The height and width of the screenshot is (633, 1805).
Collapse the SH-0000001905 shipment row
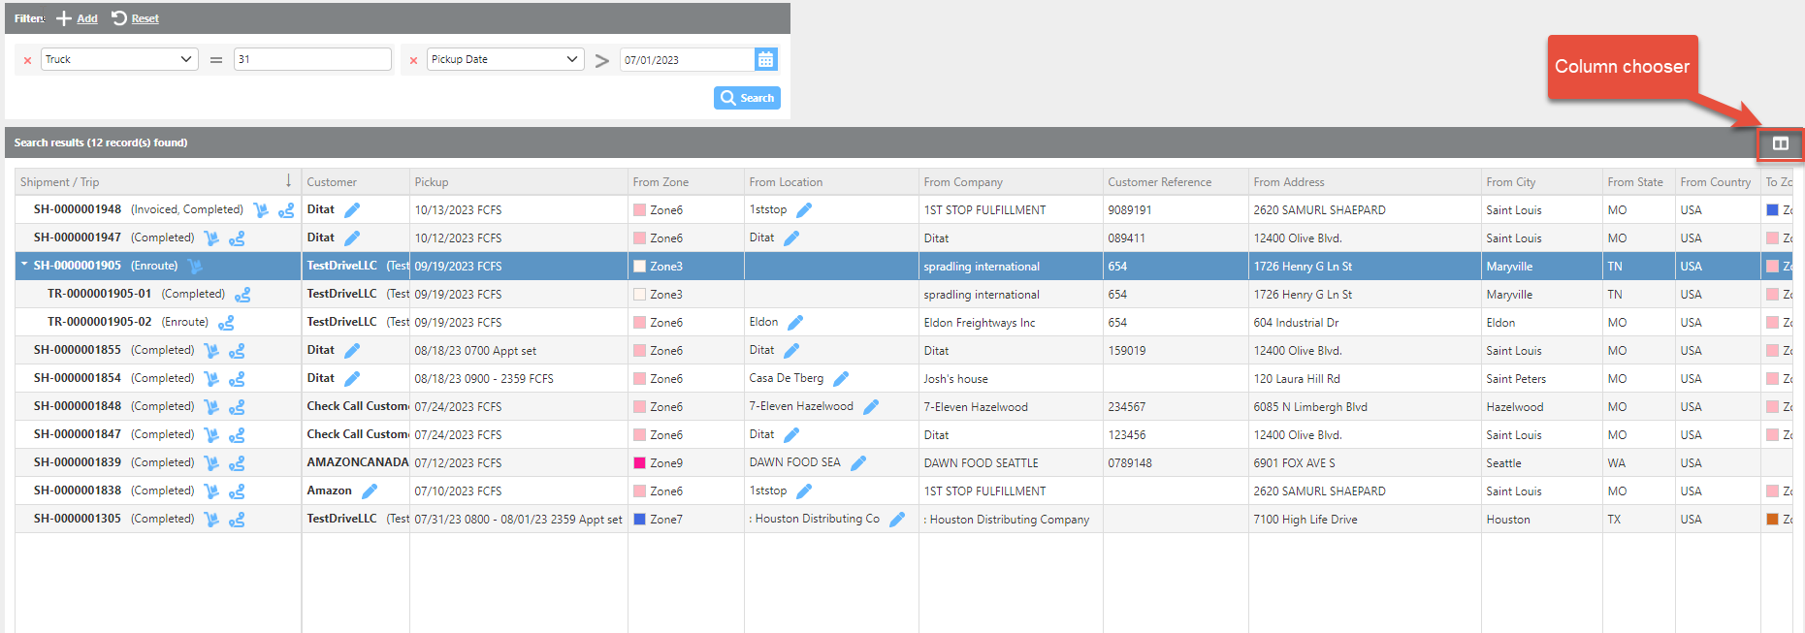[24, 266]
